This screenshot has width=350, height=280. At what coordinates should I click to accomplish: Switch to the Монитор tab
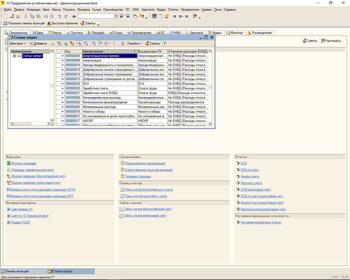(234, 33)
